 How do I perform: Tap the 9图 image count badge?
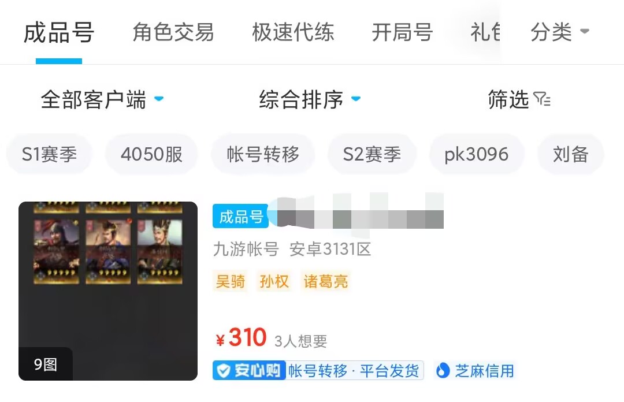click(46, 364)
